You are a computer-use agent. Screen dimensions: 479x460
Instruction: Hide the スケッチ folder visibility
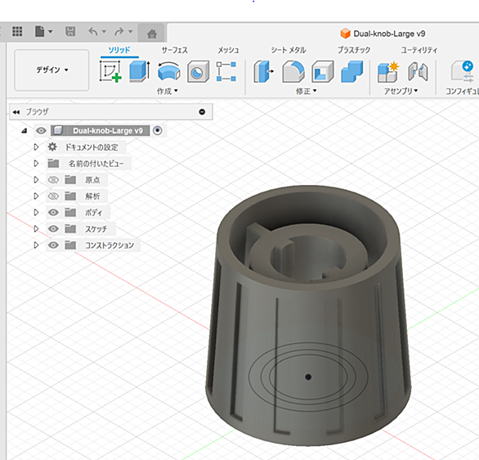[x=53, y=229]
